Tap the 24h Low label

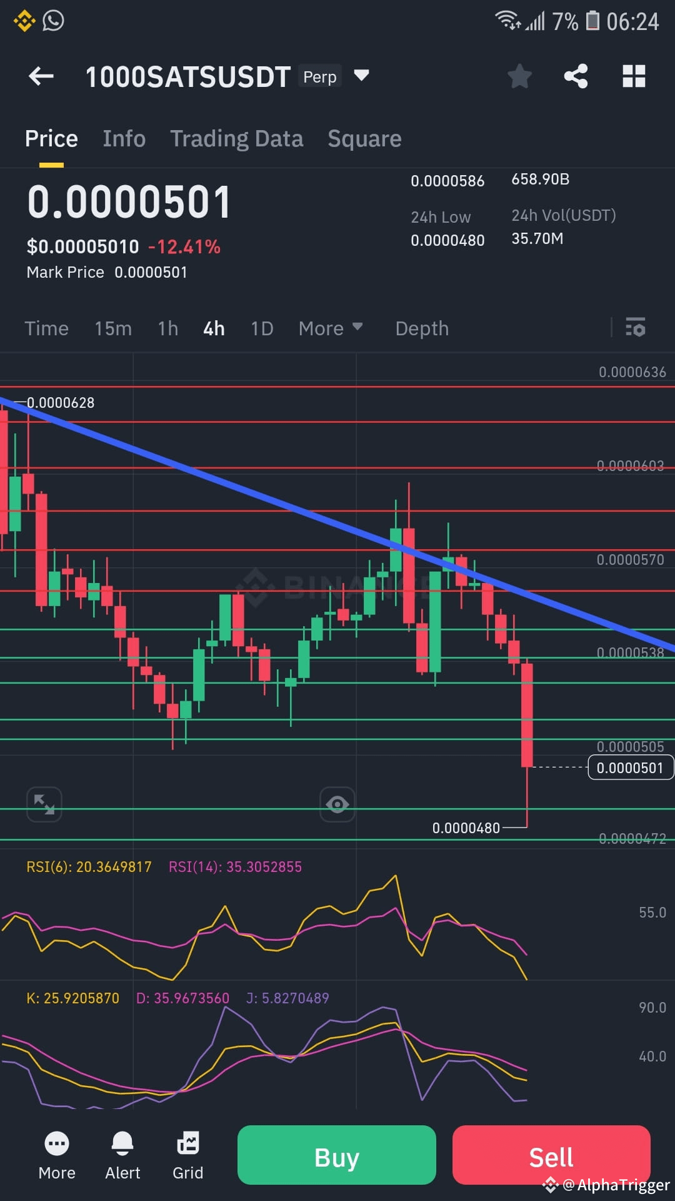point(441,217)
